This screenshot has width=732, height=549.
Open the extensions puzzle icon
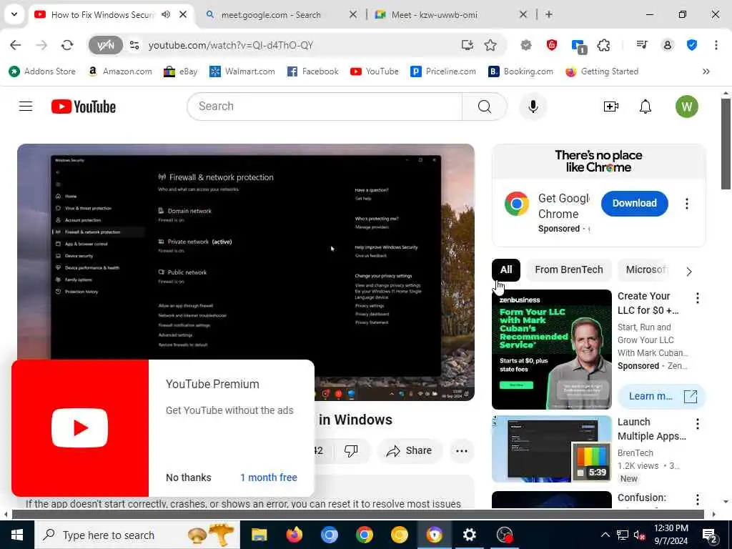pos(603,45)
